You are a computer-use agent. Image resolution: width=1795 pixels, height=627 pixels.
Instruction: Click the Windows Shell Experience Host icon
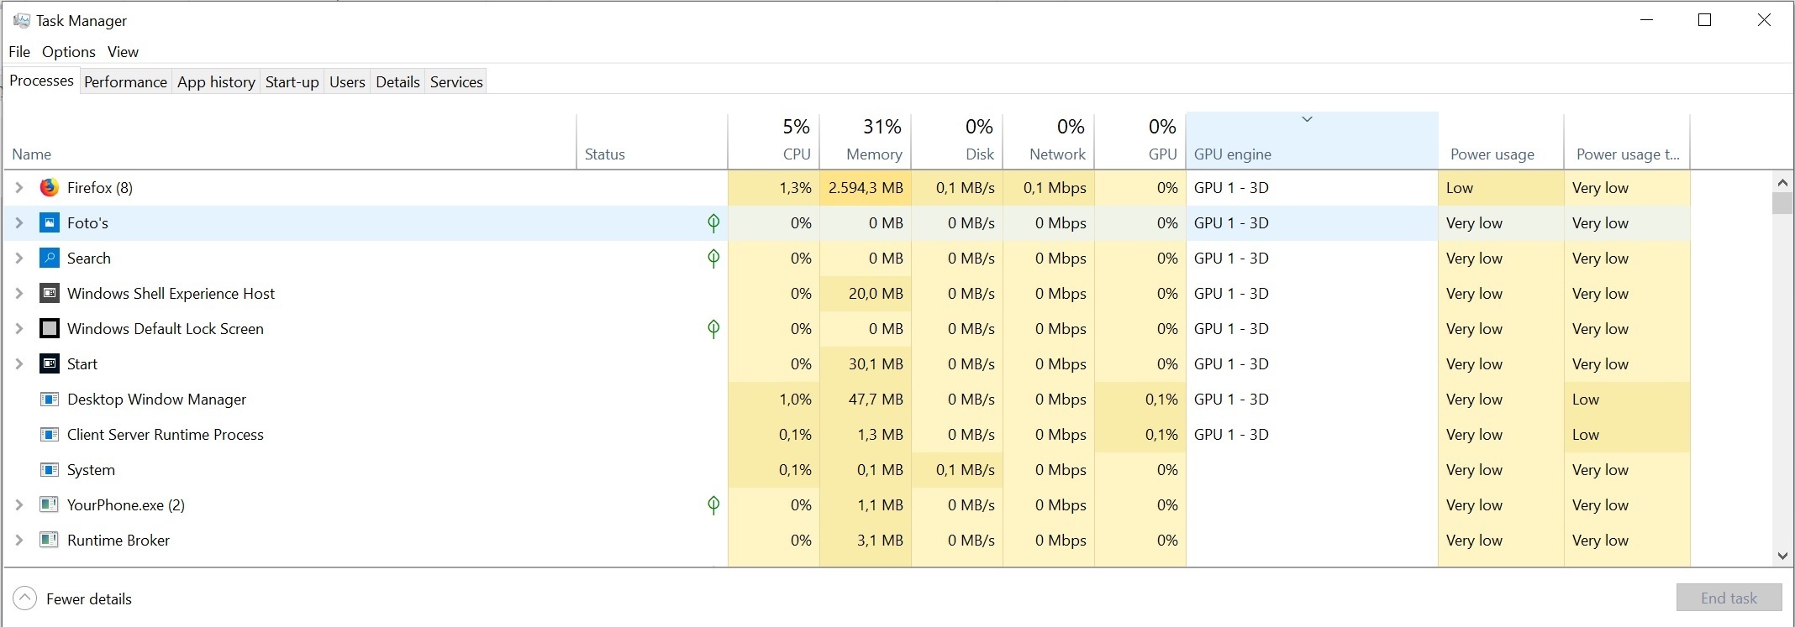50,294
